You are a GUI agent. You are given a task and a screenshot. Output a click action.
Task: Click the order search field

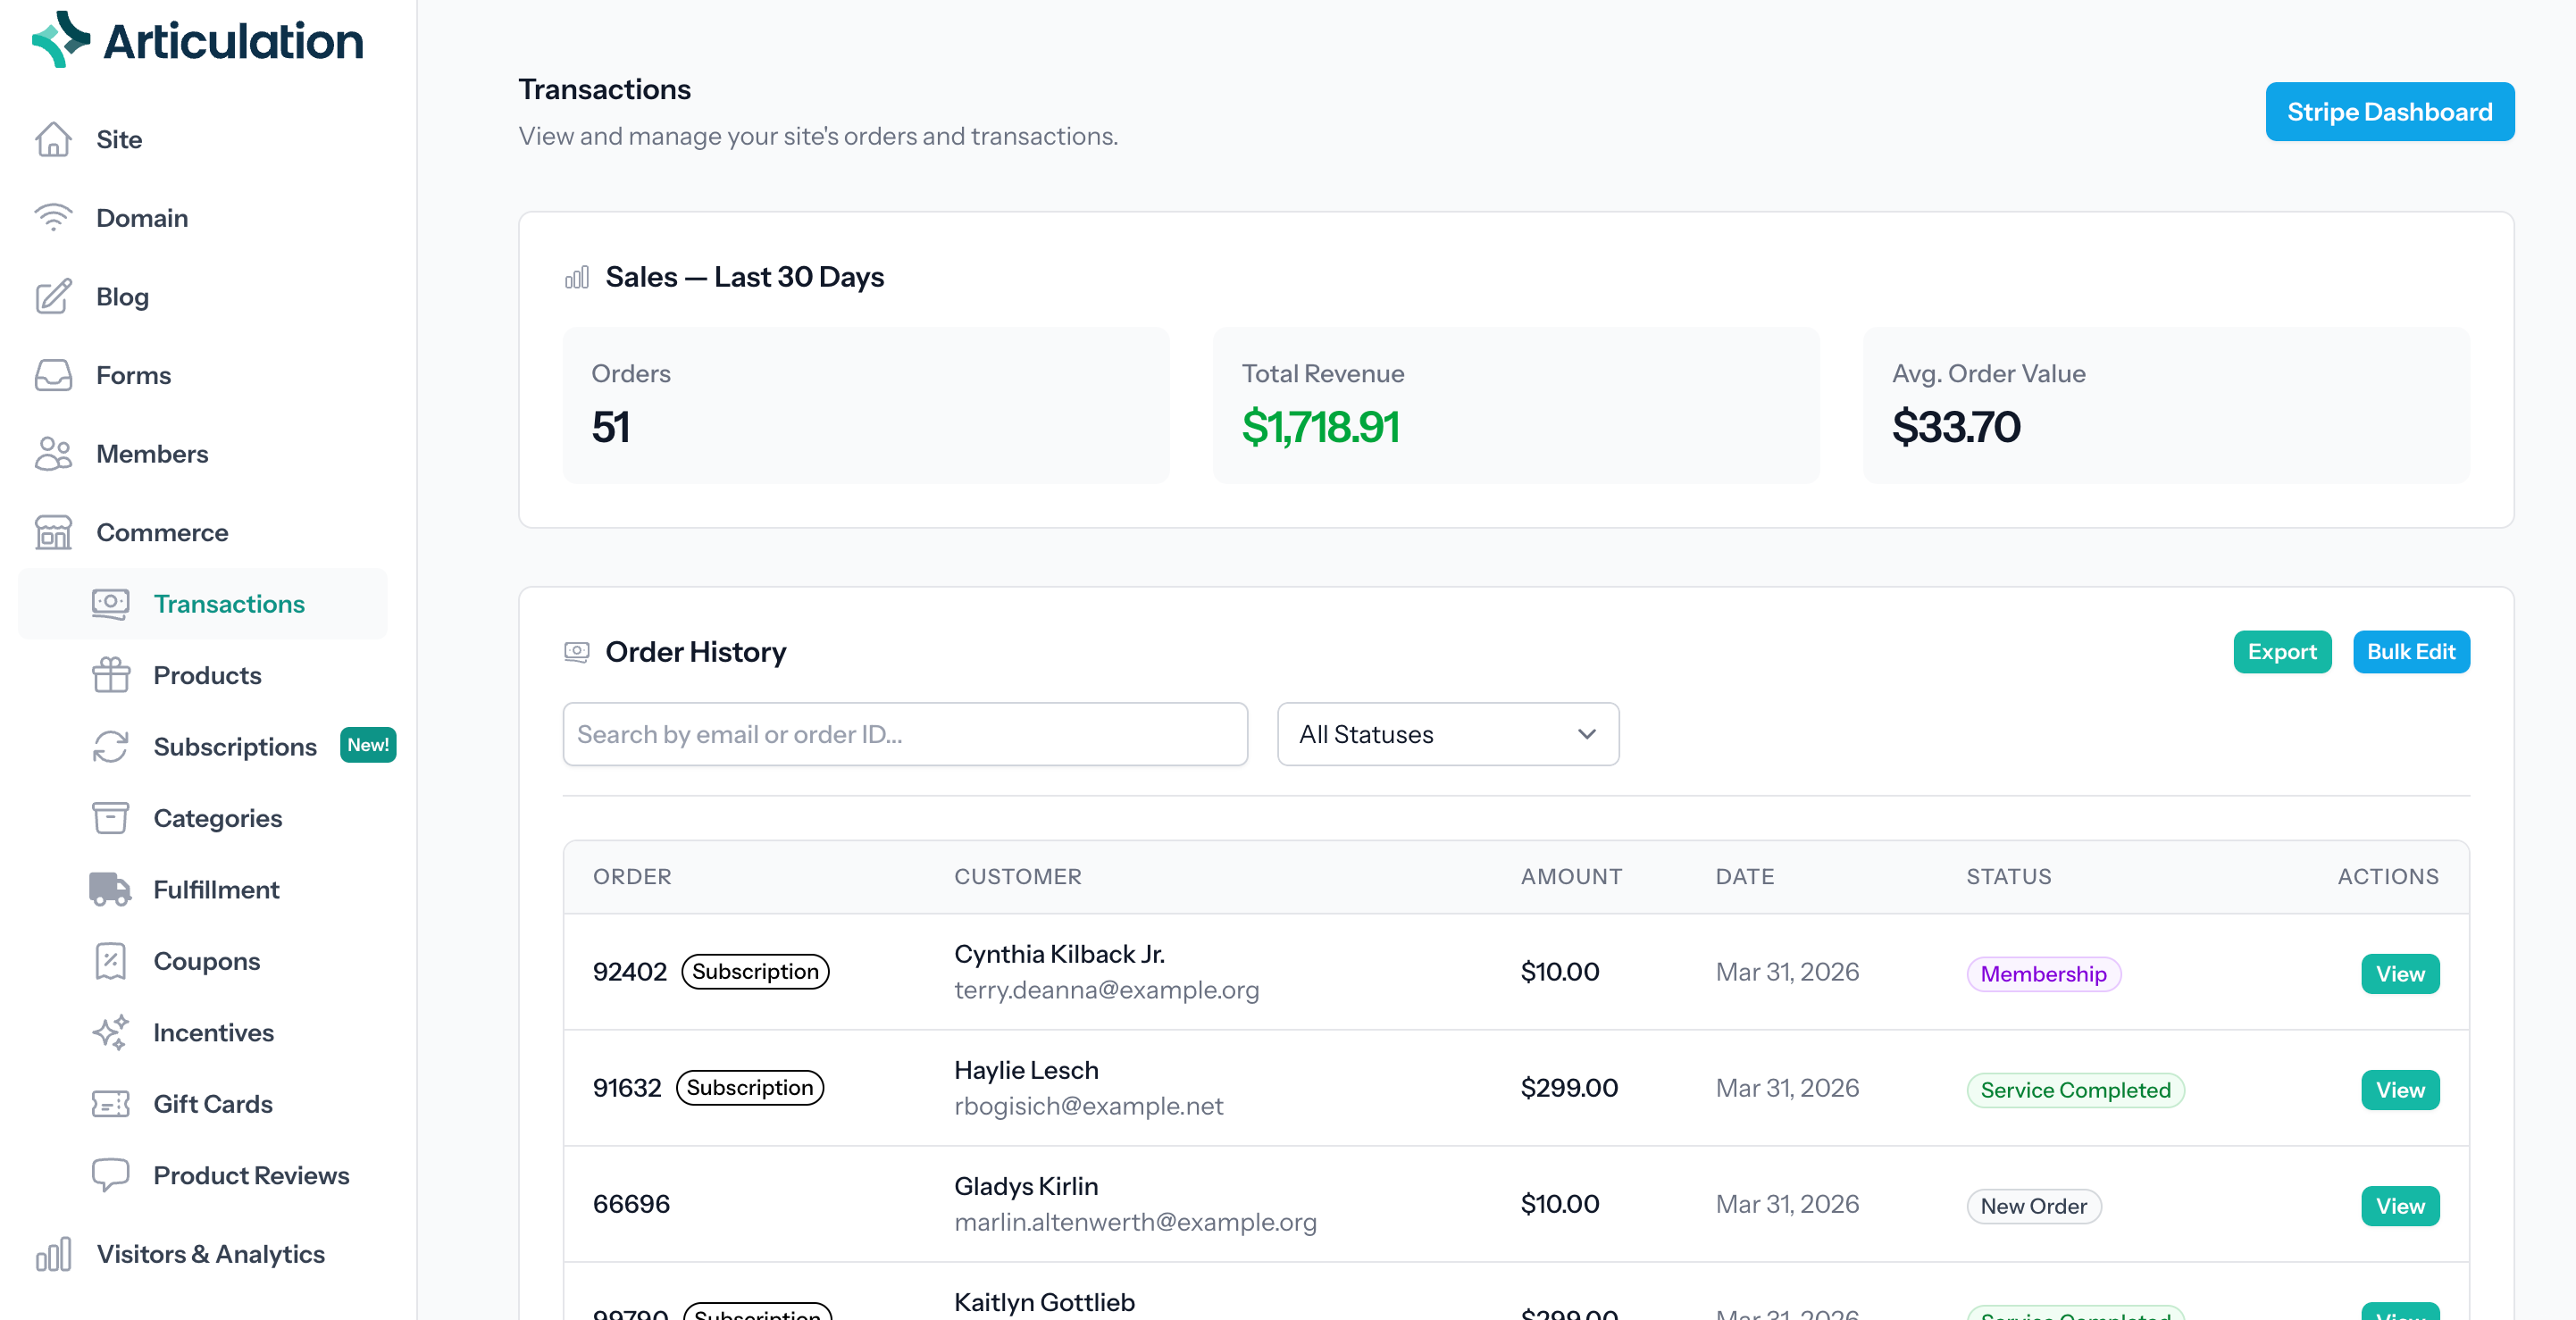(905, 734)
